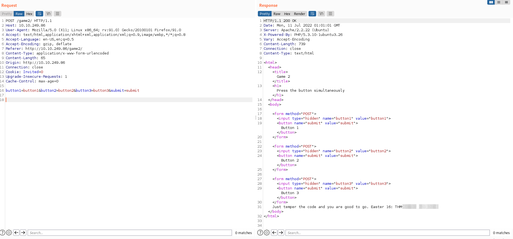This screenshot has height=239, width=513.
Task: Click the Server: Apache/2.2.22 response header
Action: click(296, 30)
